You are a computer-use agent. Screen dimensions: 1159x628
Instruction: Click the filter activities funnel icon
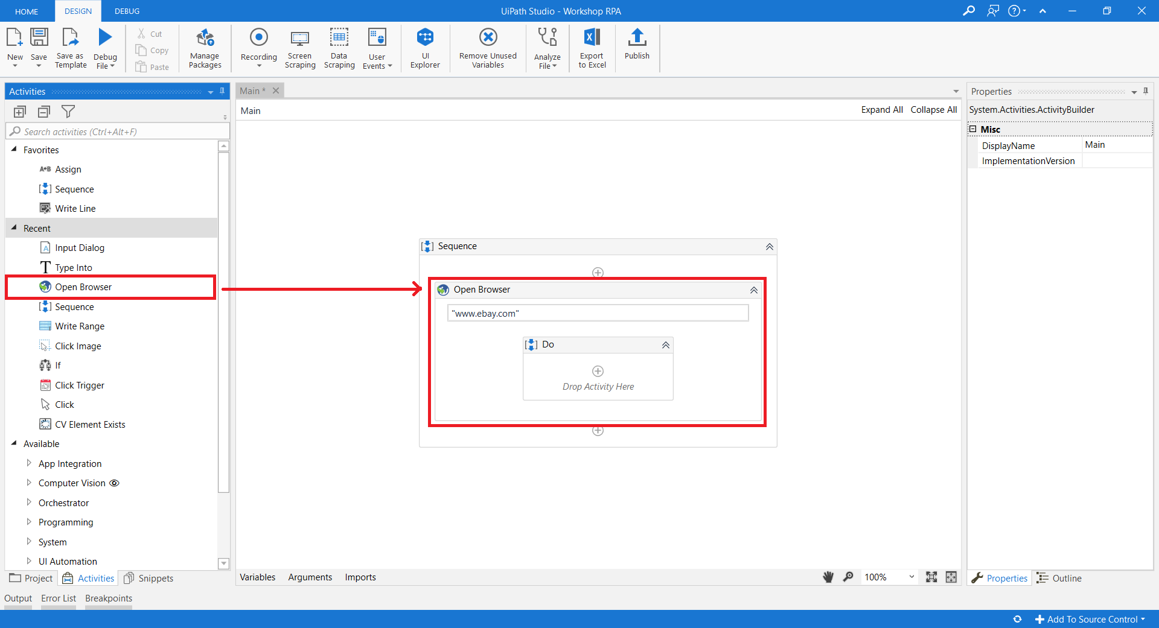(68, 112)
